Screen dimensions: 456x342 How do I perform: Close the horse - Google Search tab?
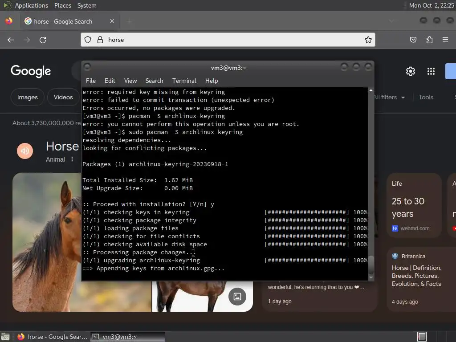[x=112, y=21]
